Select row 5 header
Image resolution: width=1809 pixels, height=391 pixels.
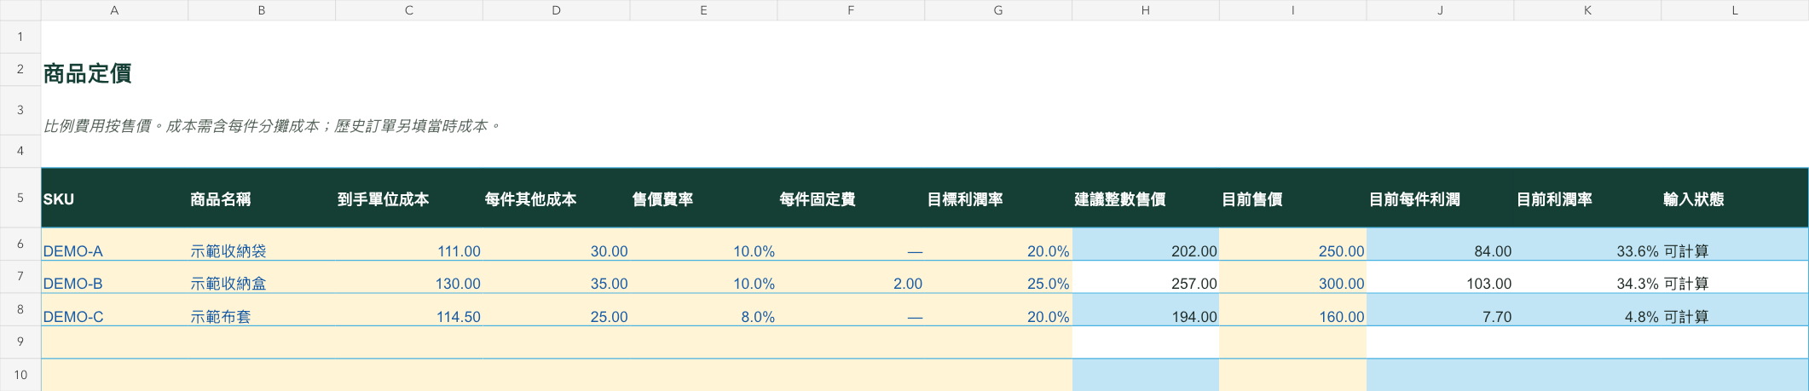coord(20,198)
